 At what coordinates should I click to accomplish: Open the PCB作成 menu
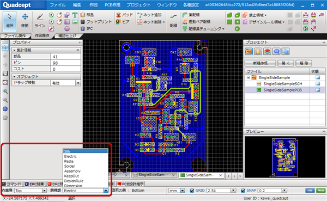tap(112, 5)
